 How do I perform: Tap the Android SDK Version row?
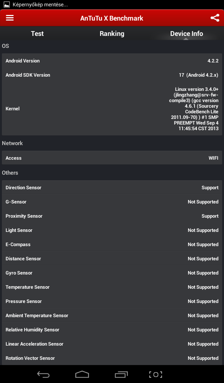112,75
